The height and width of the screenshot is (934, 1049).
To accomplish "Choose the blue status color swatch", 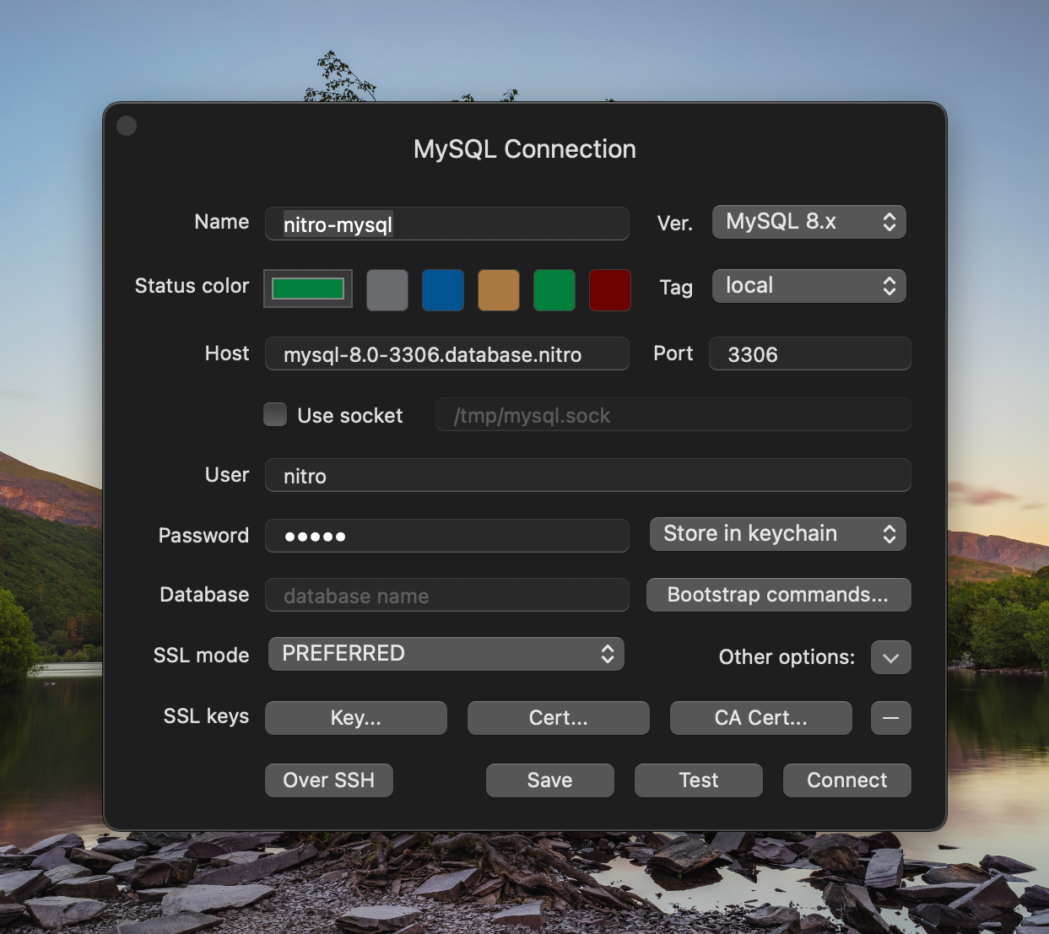I will [x=443, y=290].
